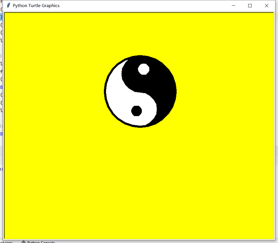Close the Python Turtle Graphics window
The image size is (278, 243).
click(266, 5)
